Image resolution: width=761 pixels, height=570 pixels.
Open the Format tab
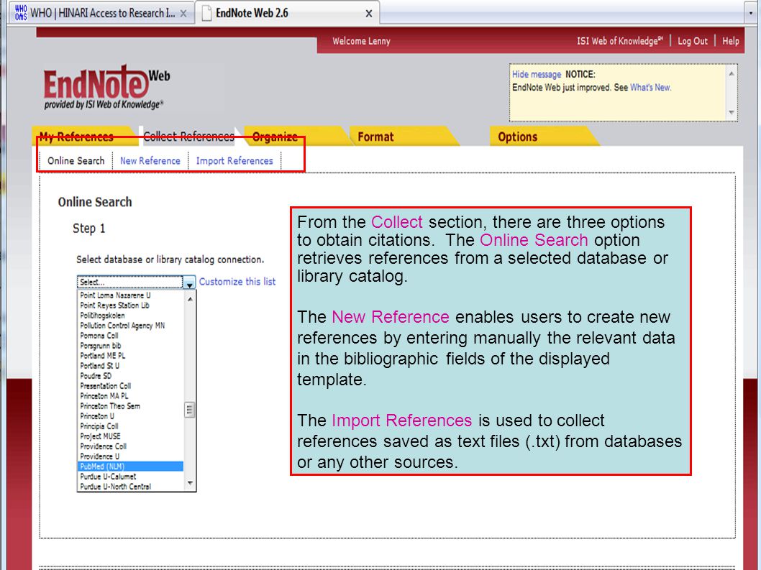click(x=375, y=137)
